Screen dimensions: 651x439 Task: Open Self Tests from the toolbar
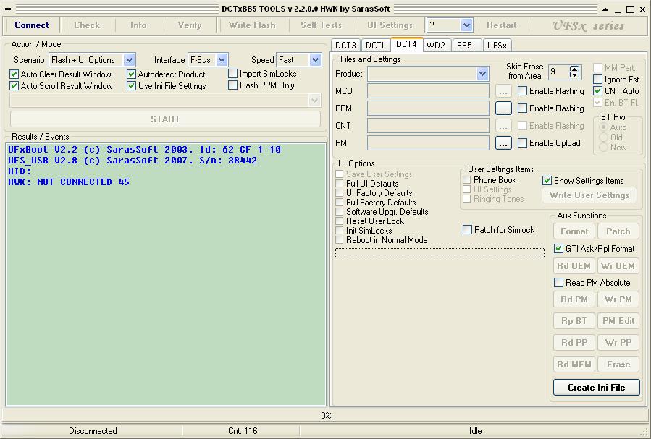(x=321, y=25)
